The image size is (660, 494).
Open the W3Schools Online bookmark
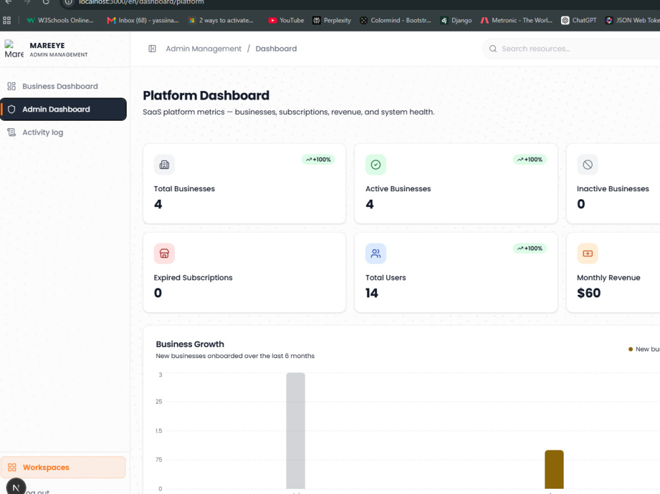[60, 20]
